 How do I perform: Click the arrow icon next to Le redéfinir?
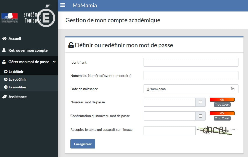(x=6, y=79)
